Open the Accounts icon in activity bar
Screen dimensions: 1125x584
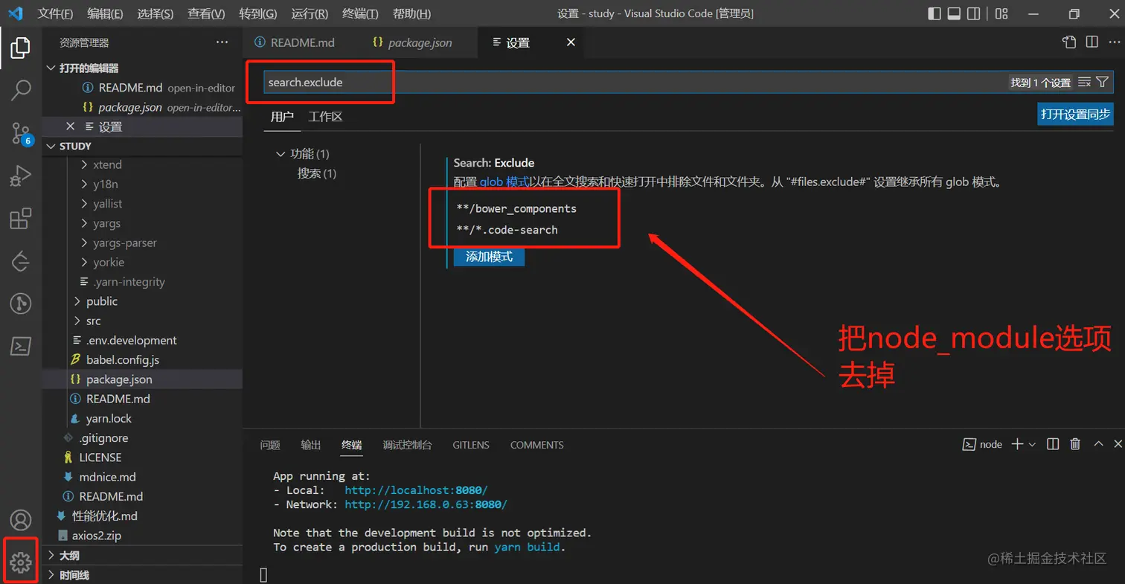tap(21, 520)
